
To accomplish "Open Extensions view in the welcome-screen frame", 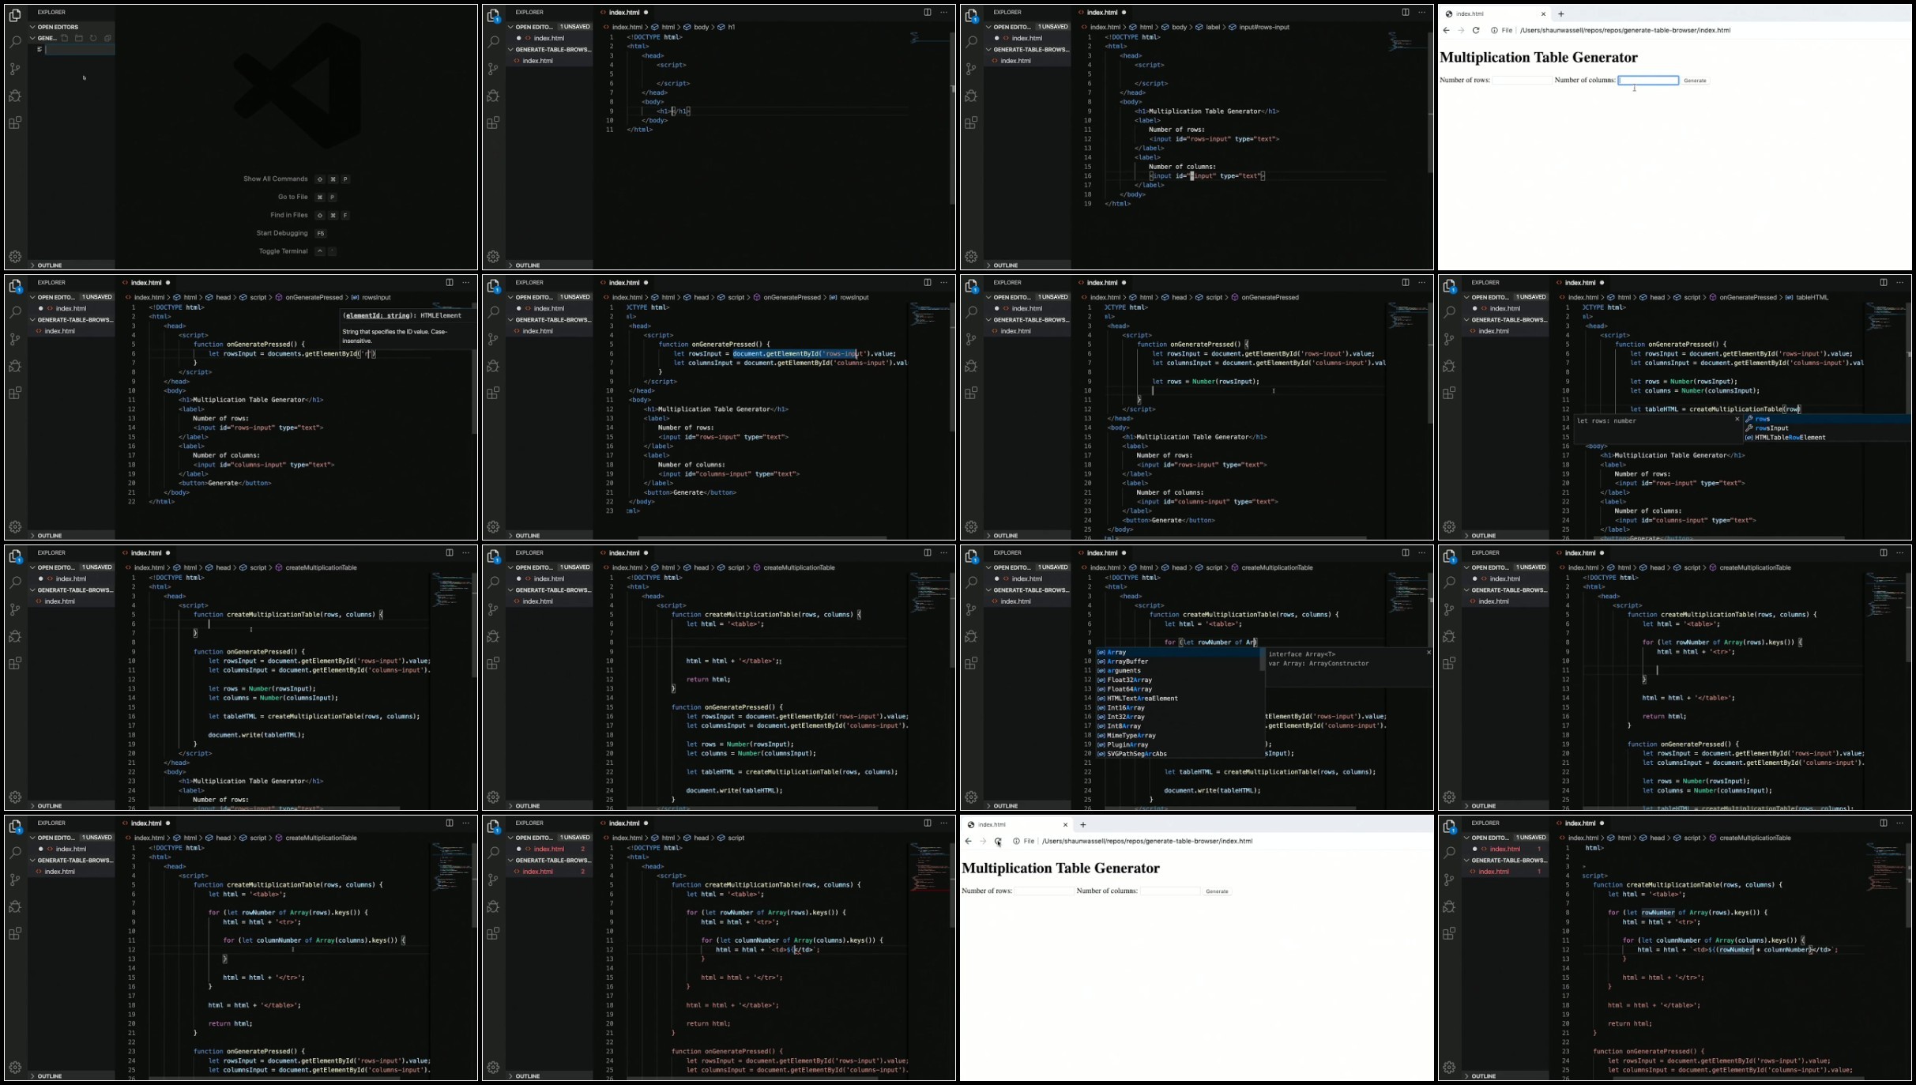I will [15, 122].
